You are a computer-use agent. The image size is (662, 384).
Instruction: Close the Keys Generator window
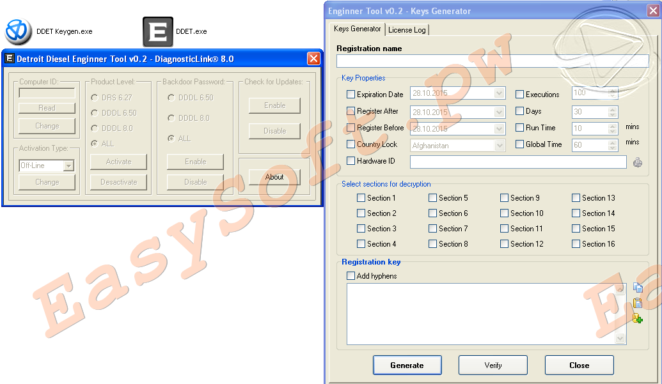click(653, 10)
